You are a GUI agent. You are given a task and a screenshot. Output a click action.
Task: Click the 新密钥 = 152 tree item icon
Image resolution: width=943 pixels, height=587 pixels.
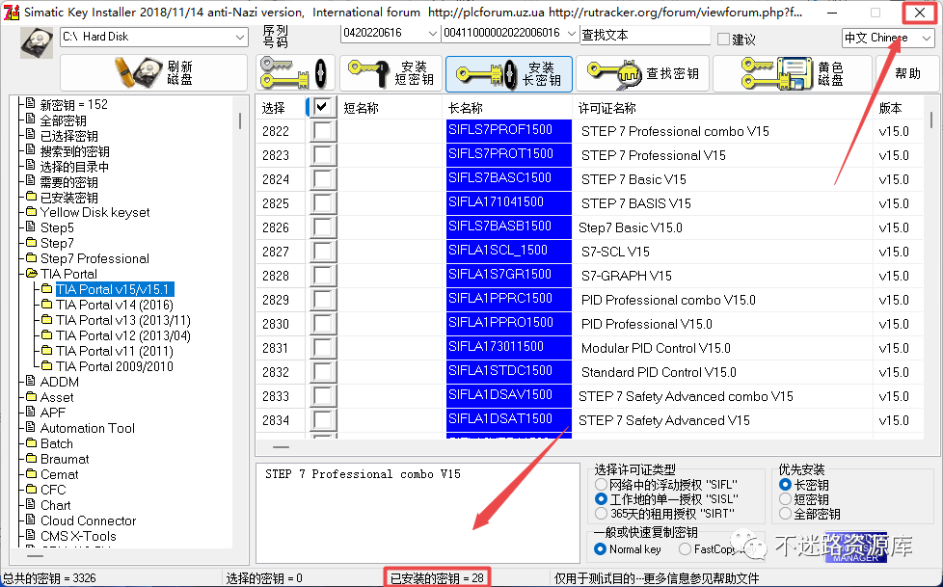(31, 104)
